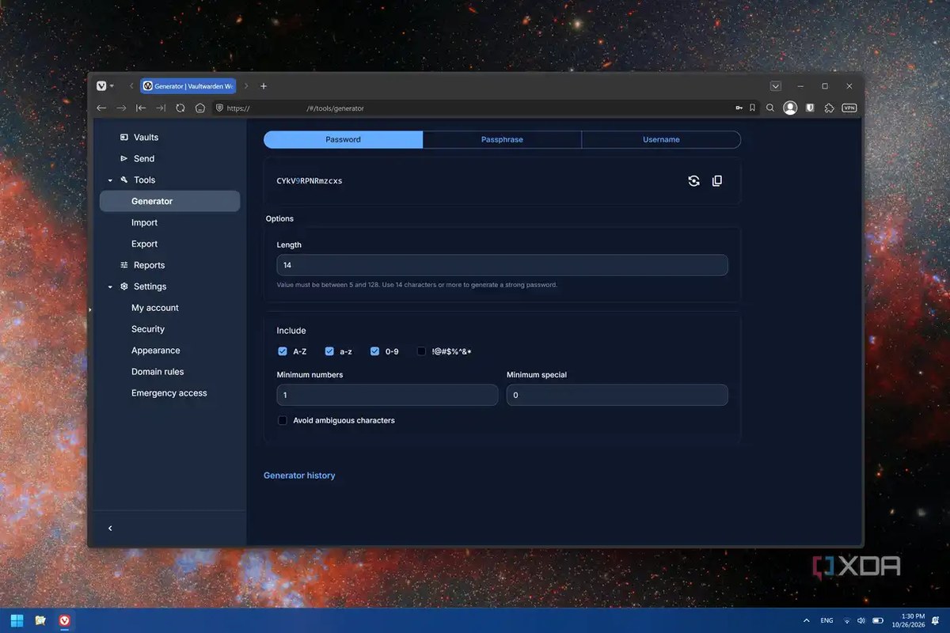Switch to the Passphrase tab
This screenshot has width=950, height=633.
[502, 139]
